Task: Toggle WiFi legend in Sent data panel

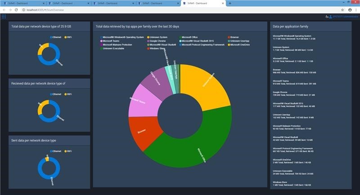Action: pos(68,151)
